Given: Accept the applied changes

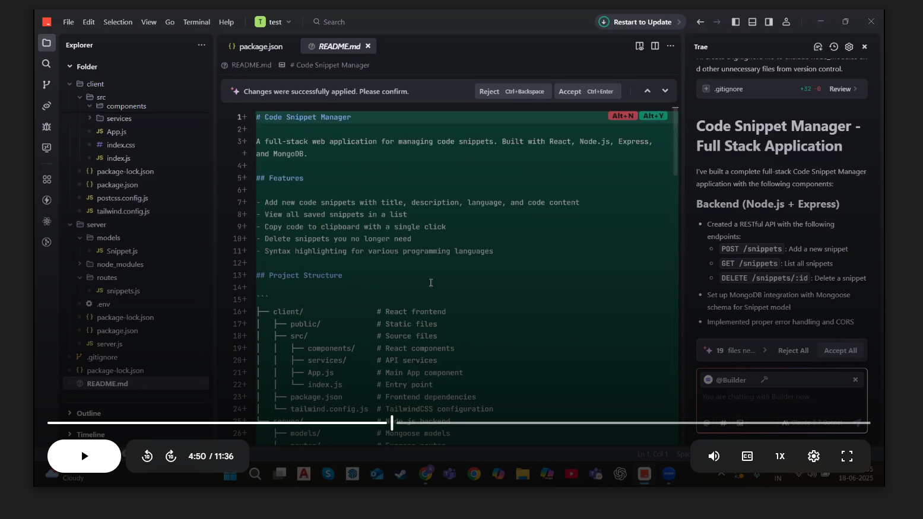Looking at the screenshot, I should [x=587, y=91].
